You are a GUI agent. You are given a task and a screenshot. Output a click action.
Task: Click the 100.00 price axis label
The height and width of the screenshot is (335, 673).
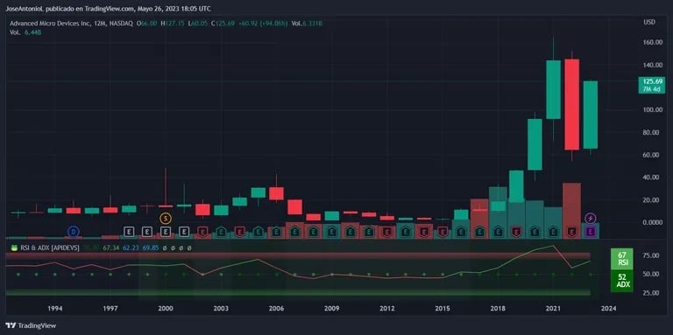pyautogui.click(x=652, y=109)
